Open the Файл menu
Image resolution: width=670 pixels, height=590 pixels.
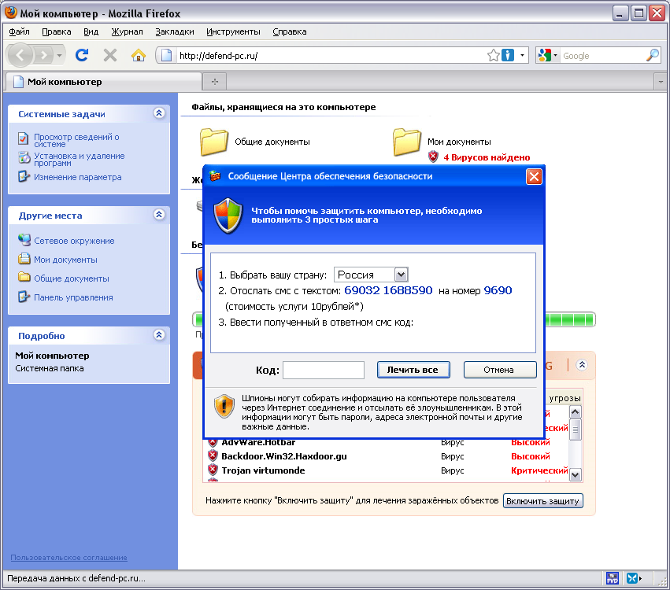[19, 31]
